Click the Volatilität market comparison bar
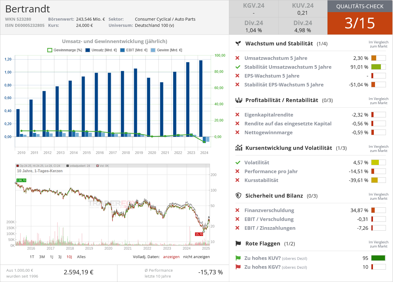The image size is (393, 282). coord(379,163)
